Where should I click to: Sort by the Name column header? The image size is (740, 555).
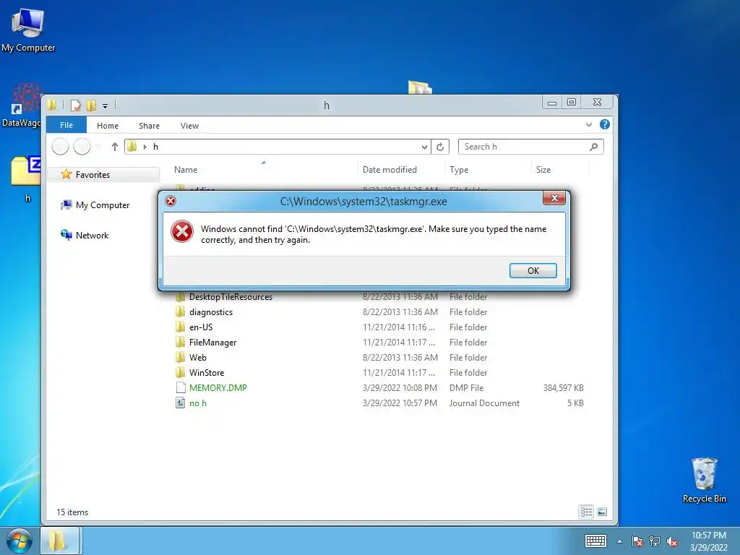[x=186, y=169]
